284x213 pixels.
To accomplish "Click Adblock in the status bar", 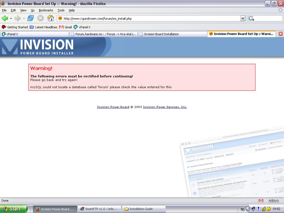I will [274, 201].
